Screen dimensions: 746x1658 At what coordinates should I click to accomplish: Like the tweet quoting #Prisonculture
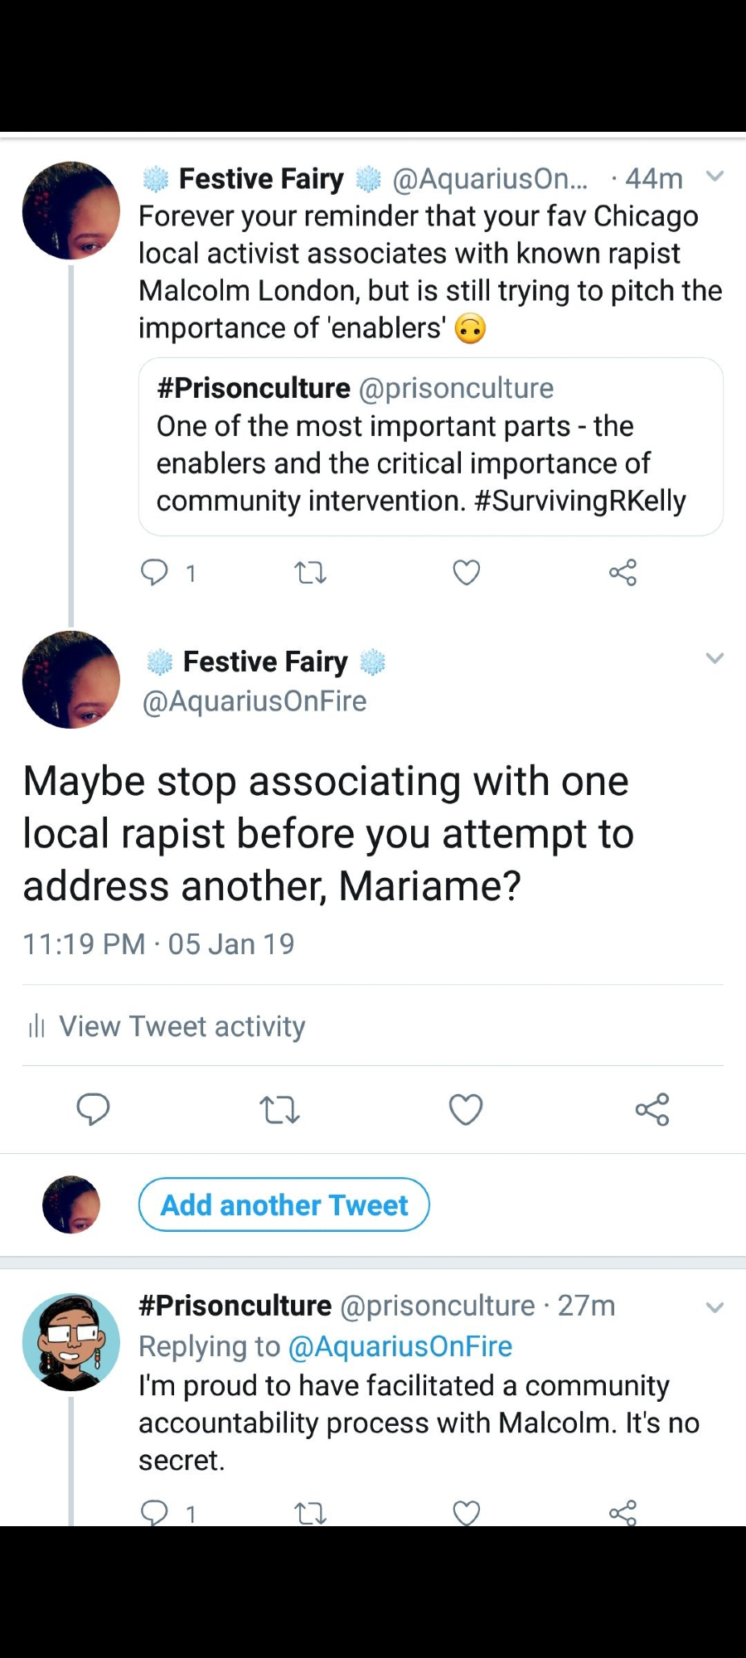coord(467,572)
